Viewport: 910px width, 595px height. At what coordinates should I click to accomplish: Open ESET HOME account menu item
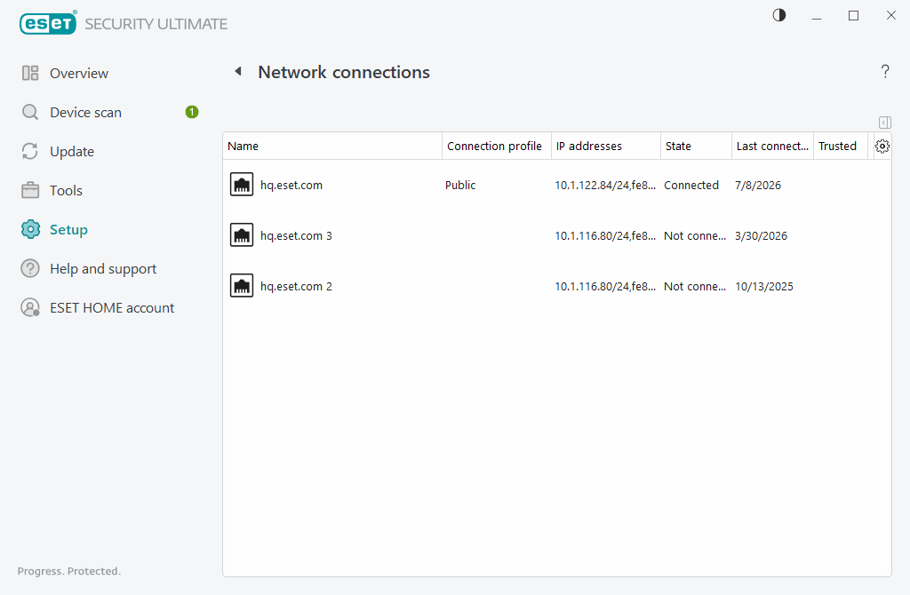(112, 307)
